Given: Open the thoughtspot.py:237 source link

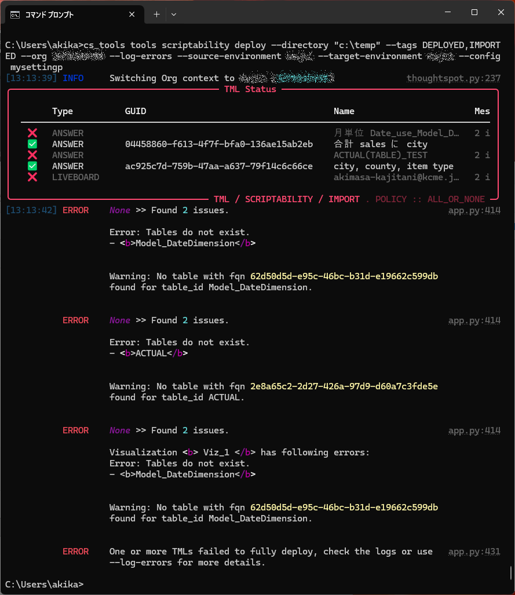Looking at the screenshot, I should pos(453,78).
